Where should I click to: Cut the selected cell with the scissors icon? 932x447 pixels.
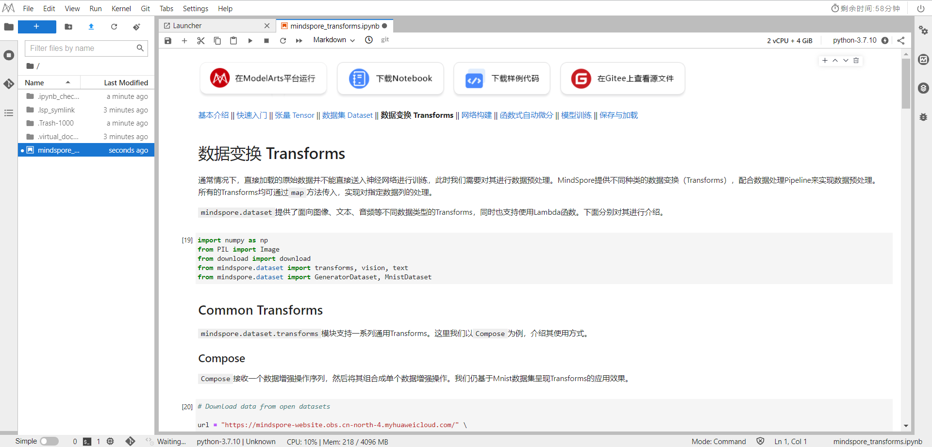pos(201,41)
